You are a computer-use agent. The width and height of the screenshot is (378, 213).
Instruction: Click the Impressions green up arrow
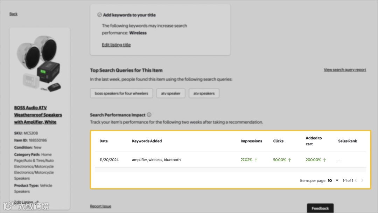(x=256, y=160)
